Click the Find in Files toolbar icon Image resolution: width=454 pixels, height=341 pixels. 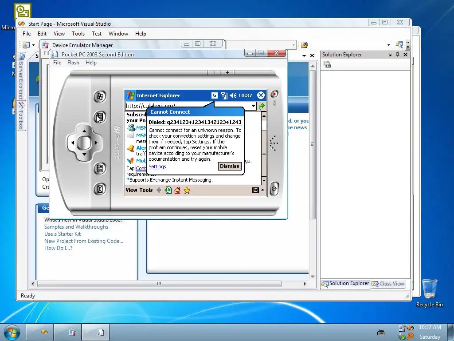click(399, 45)
